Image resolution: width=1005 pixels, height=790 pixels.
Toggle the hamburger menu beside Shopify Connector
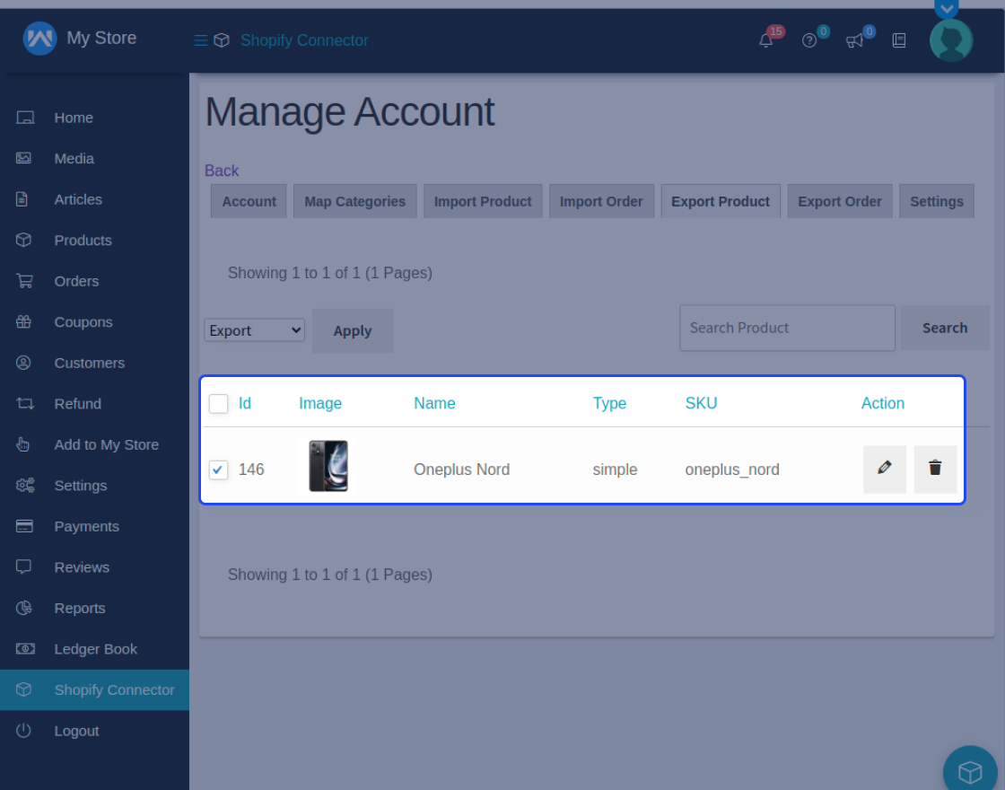click(199, 39)
